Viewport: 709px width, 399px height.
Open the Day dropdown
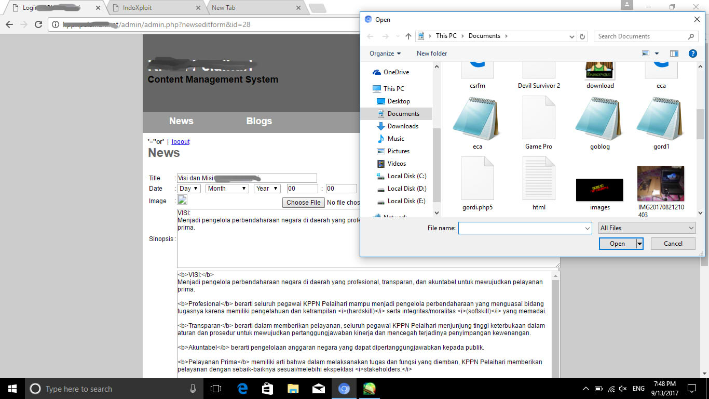pyautogui.click(x=189, y=189)
